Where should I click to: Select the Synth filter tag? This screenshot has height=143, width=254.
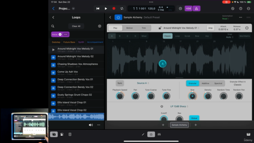[81, 42]
